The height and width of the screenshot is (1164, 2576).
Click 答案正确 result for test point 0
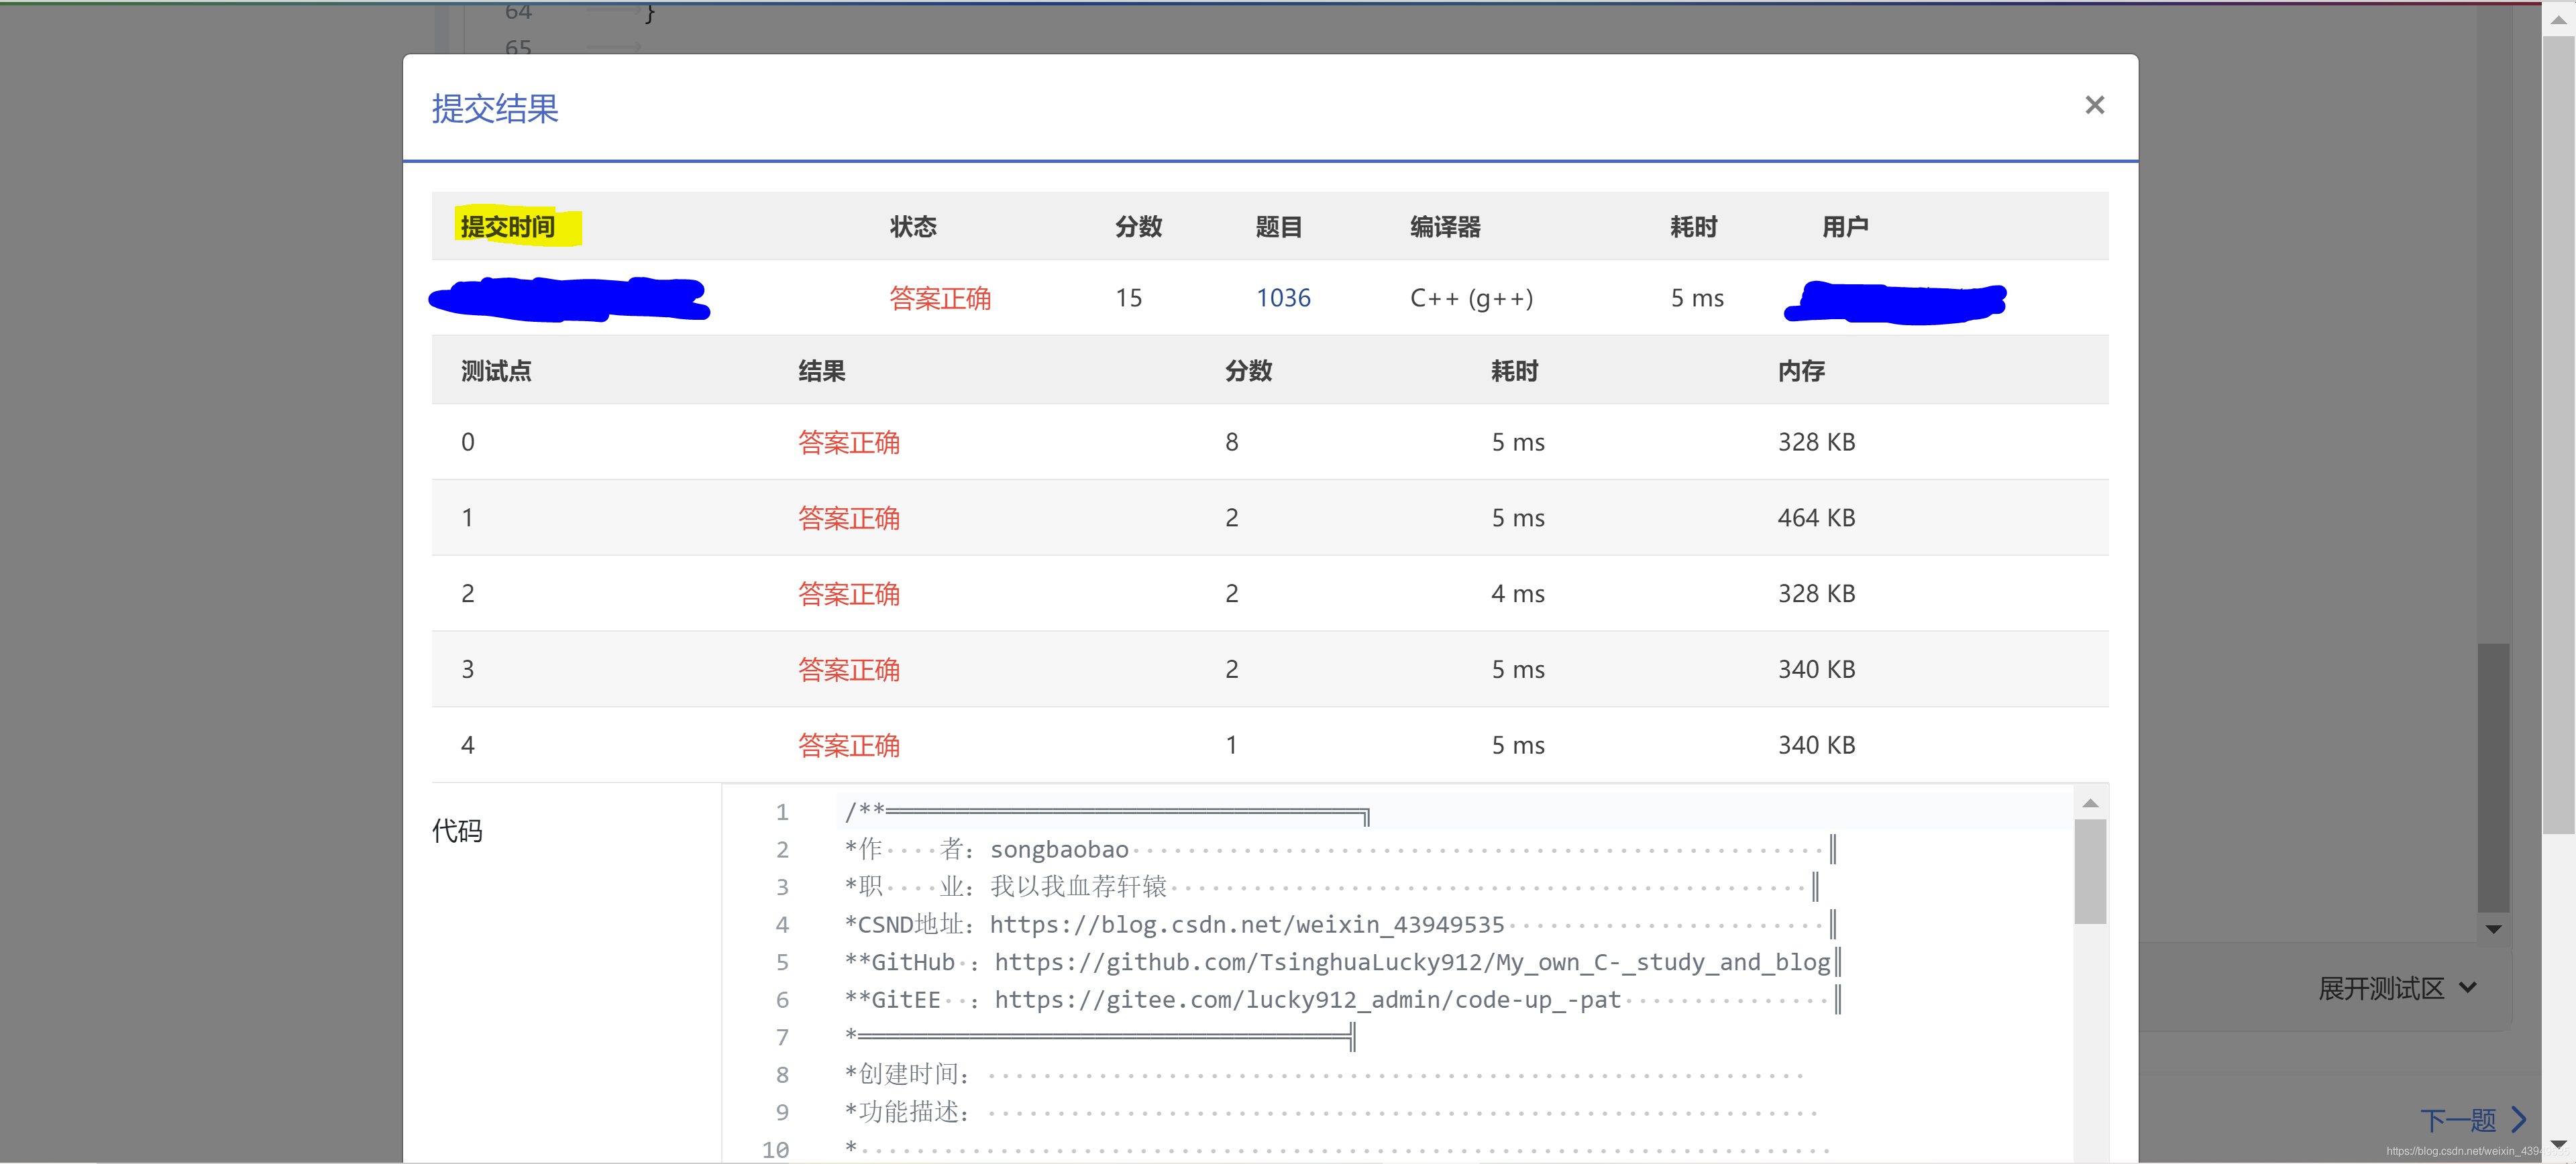click(848, 442)
